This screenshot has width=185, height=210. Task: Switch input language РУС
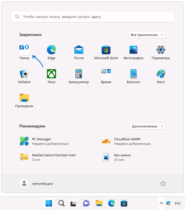(178, 203)
